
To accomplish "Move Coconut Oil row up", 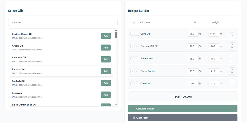I will (x=232, y=44).
